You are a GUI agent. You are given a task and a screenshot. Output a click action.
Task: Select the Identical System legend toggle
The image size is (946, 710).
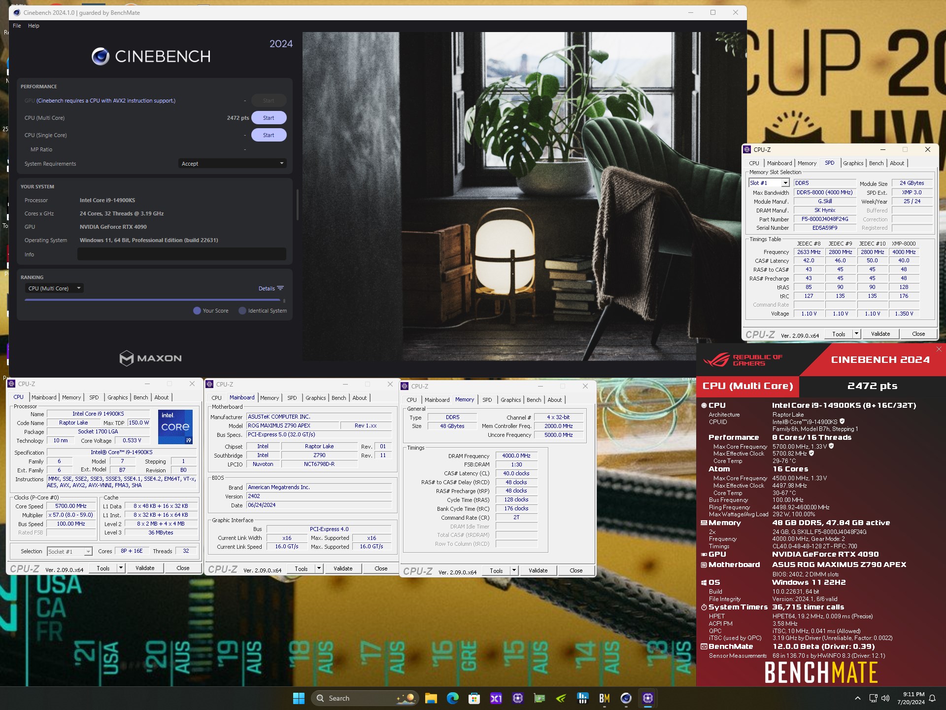pyautogui.click(x=263, y=311)
